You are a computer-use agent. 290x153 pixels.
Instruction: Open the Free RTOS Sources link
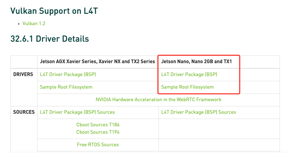click(x=98, y=145)
